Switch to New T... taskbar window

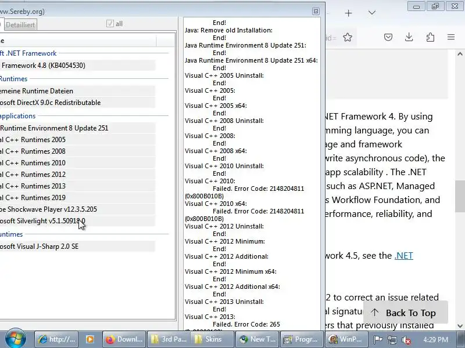(257, 339)
